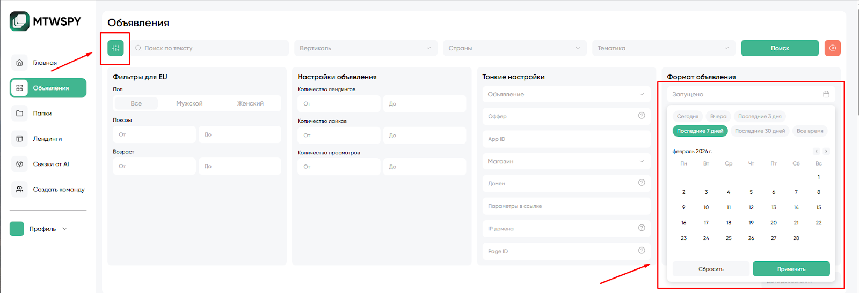
Task: Click the AI icon beside Связки от AI
Action: click(19, 164)
